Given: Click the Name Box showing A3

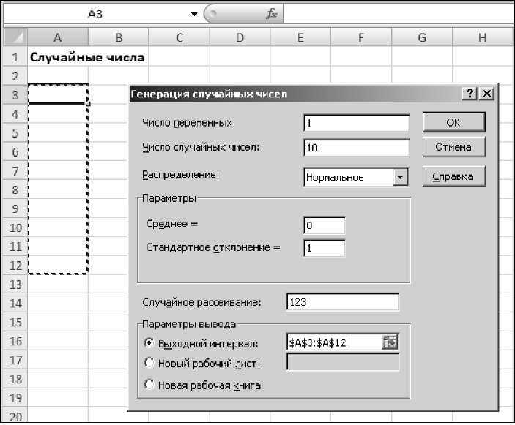Looking at the screenshot, I should click(95, 14).
